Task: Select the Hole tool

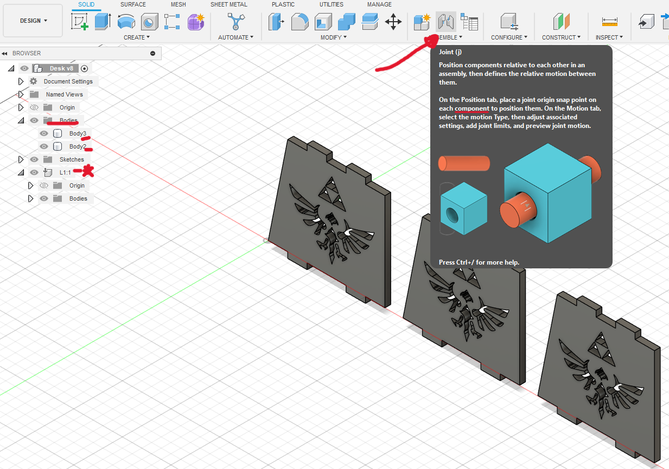Action: click(x=149, y=22)
